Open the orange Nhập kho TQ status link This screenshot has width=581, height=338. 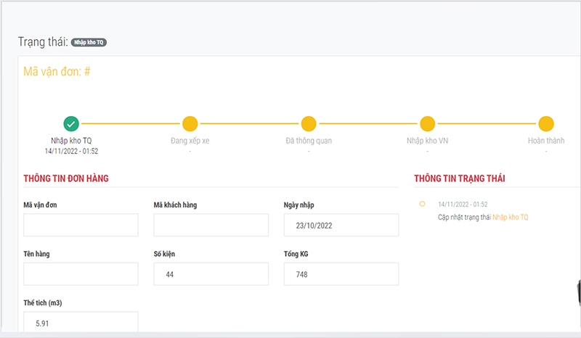click(x=511, y=218)
